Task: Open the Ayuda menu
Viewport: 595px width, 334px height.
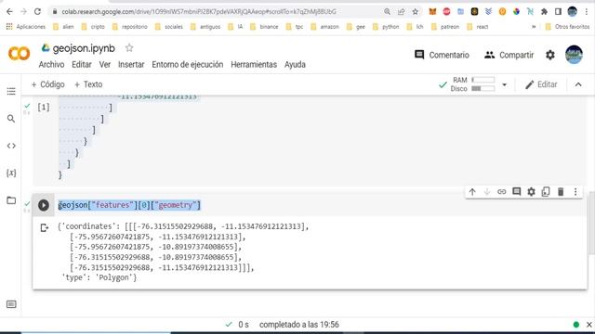Action: point(295,64)
